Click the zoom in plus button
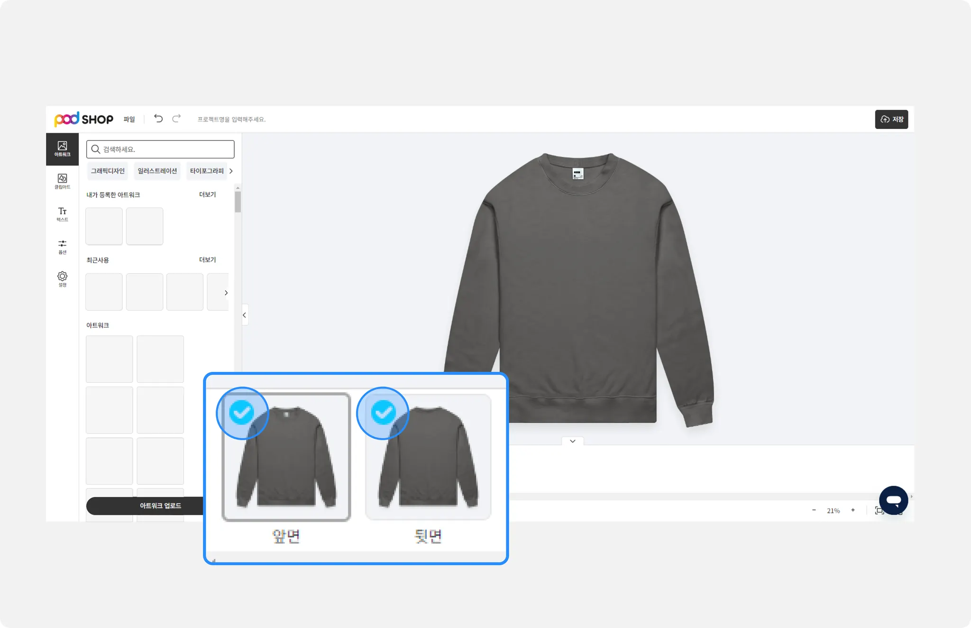 point(853,510)
